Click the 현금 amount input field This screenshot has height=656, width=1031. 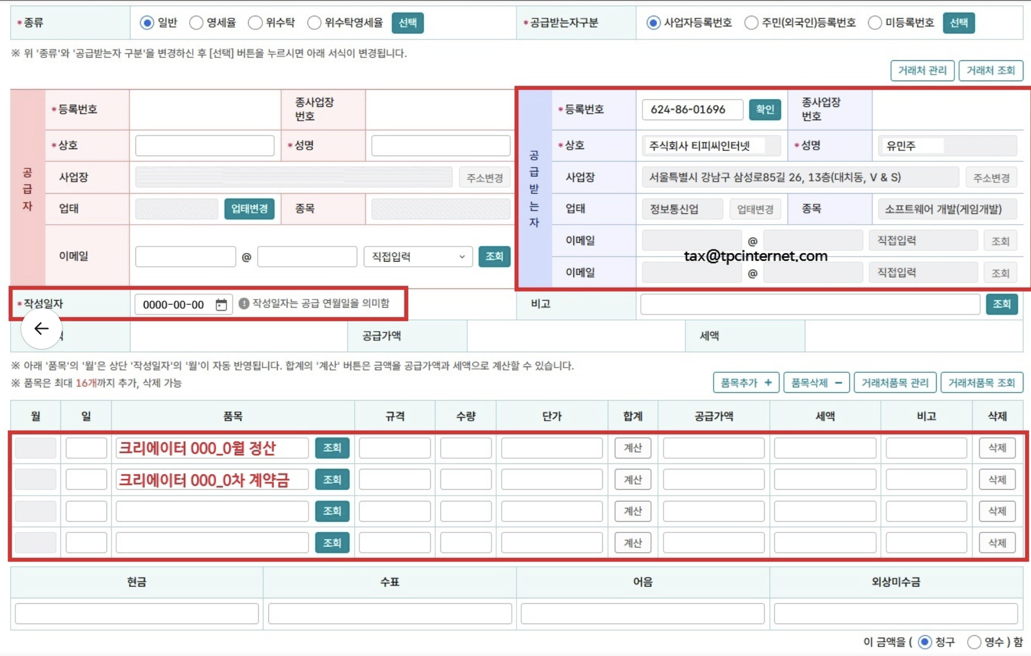click(137, 613)
